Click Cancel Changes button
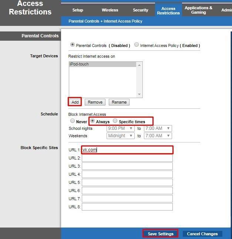Image resolution: width=232 pixels, height=239 pixels. coord(202,234)
